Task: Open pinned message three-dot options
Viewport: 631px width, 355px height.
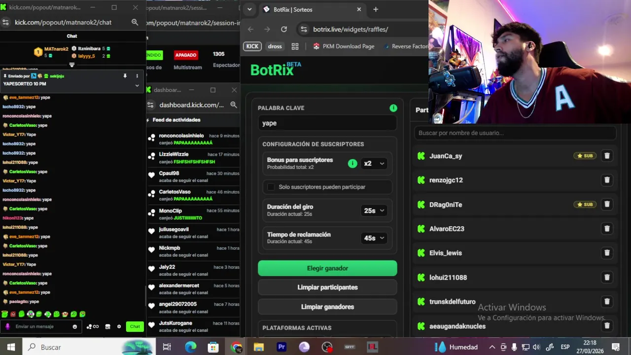Action: point(137,76)
